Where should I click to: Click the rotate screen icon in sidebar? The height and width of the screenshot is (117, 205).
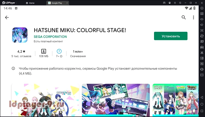coord(202,69)
